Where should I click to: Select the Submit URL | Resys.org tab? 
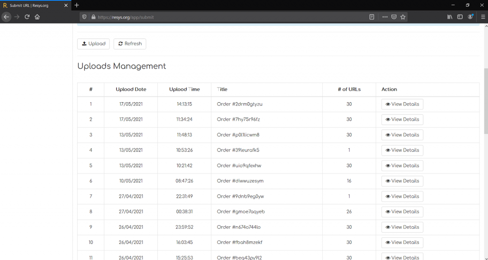[35, 6]
